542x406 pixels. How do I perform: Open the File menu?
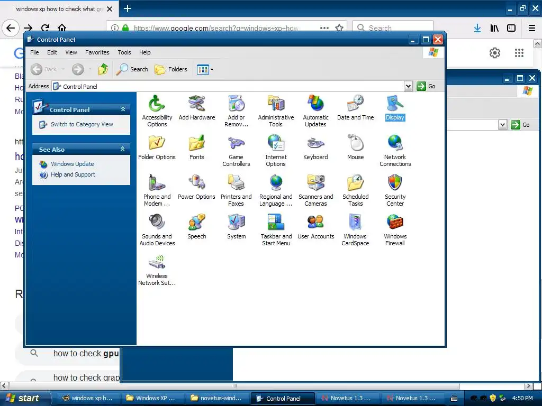pyautogui.click(x=34, y=52)
